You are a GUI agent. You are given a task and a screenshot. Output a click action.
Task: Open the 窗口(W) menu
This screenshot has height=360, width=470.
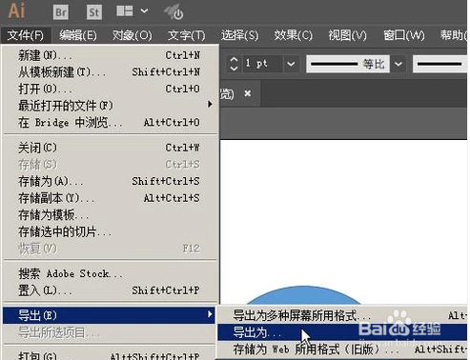tap(404, 35)
